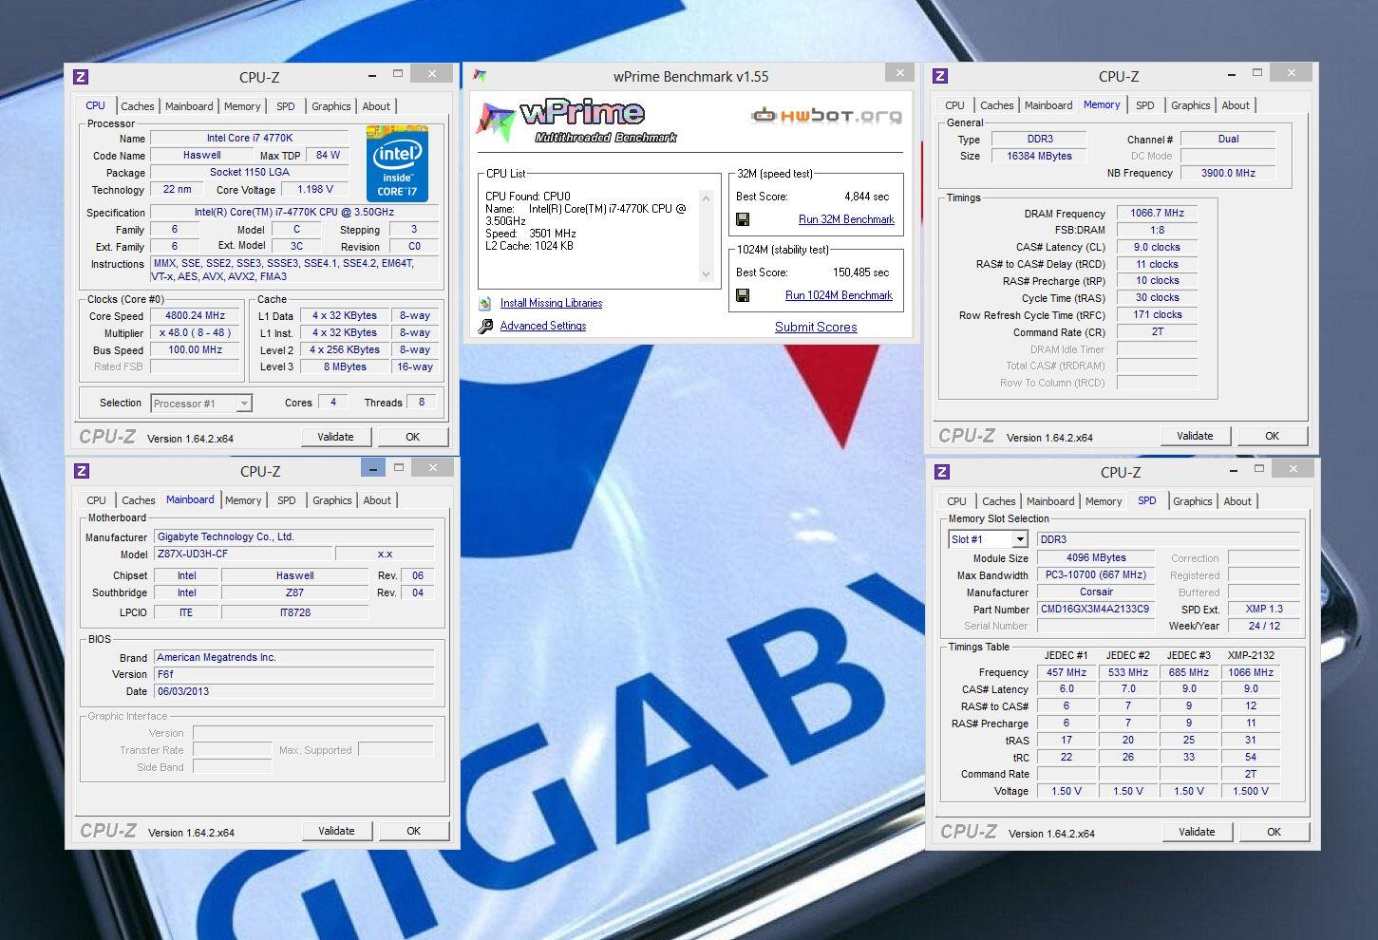Open Graphics tab in the Memory window
The width and height of the screenshot is (1378, 940).
click(x=1190, y=105)
